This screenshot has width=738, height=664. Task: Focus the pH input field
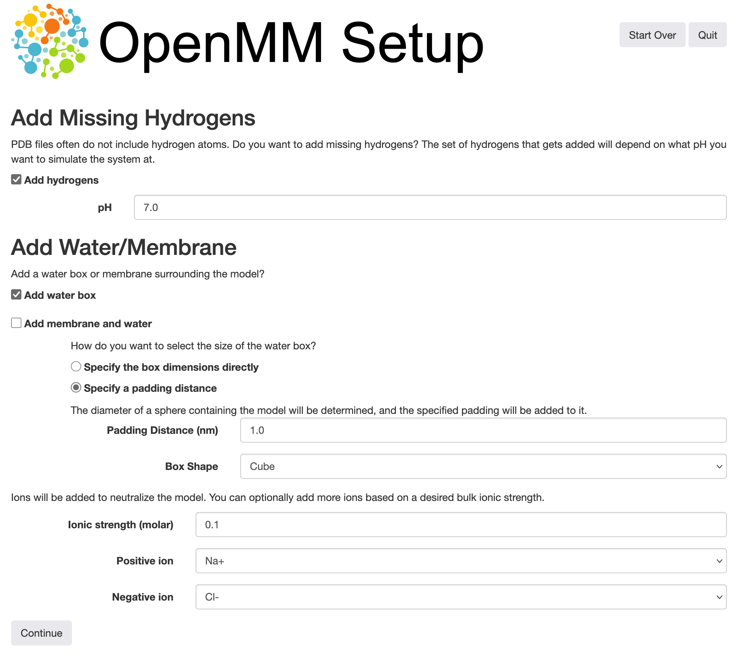(430, 207)
